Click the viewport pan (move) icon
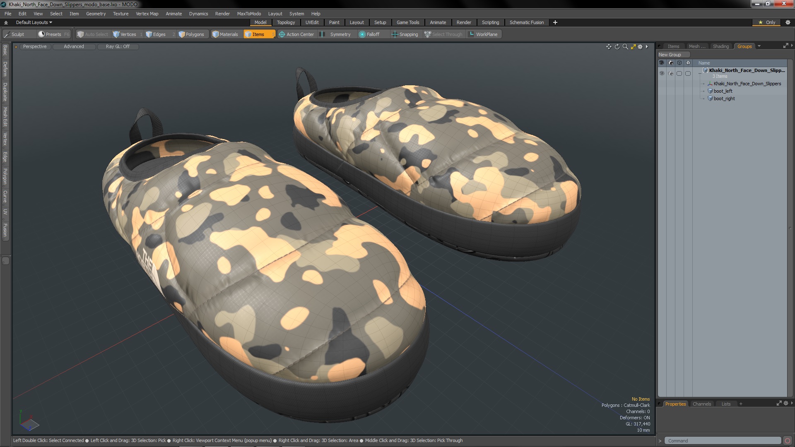Image resolution: width=795 pixels, height=447 pixels. [609, 47]
